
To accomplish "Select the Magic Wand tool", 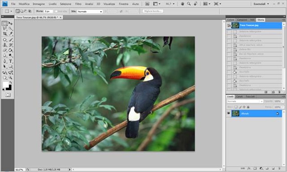I will (x=10, y=29).
